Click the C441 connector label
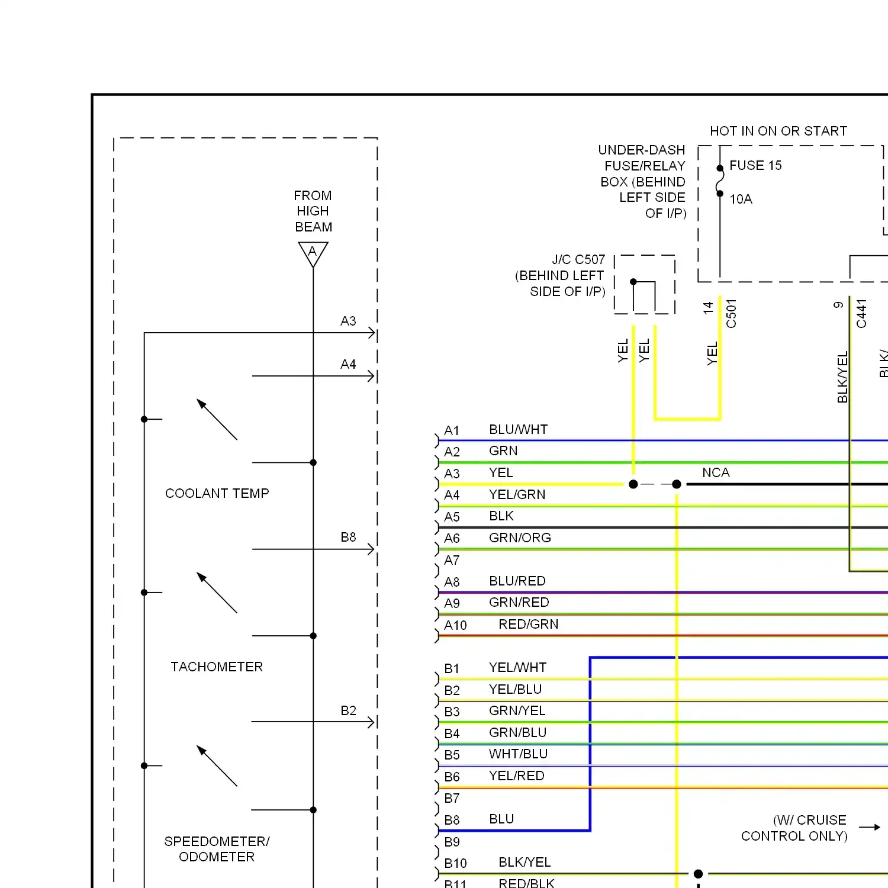Image resolution: width=888 pixels, height=888 pixels. pyautogui.click(x=861, y=313)
